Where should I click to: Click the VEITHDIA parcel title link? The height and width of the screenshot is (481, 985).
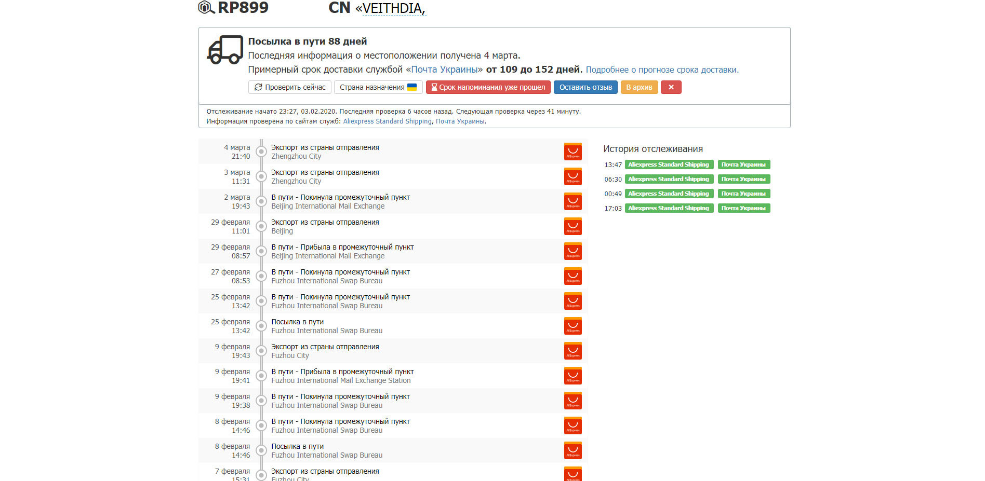(x=394, y=8)
